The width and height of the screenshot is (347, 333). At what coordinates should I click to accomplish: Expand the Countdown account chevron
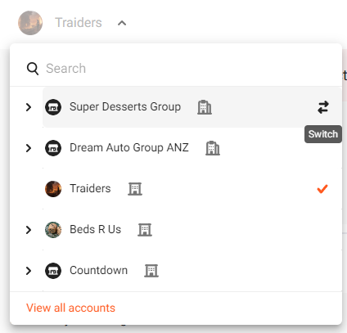click(x=29, y=271)
